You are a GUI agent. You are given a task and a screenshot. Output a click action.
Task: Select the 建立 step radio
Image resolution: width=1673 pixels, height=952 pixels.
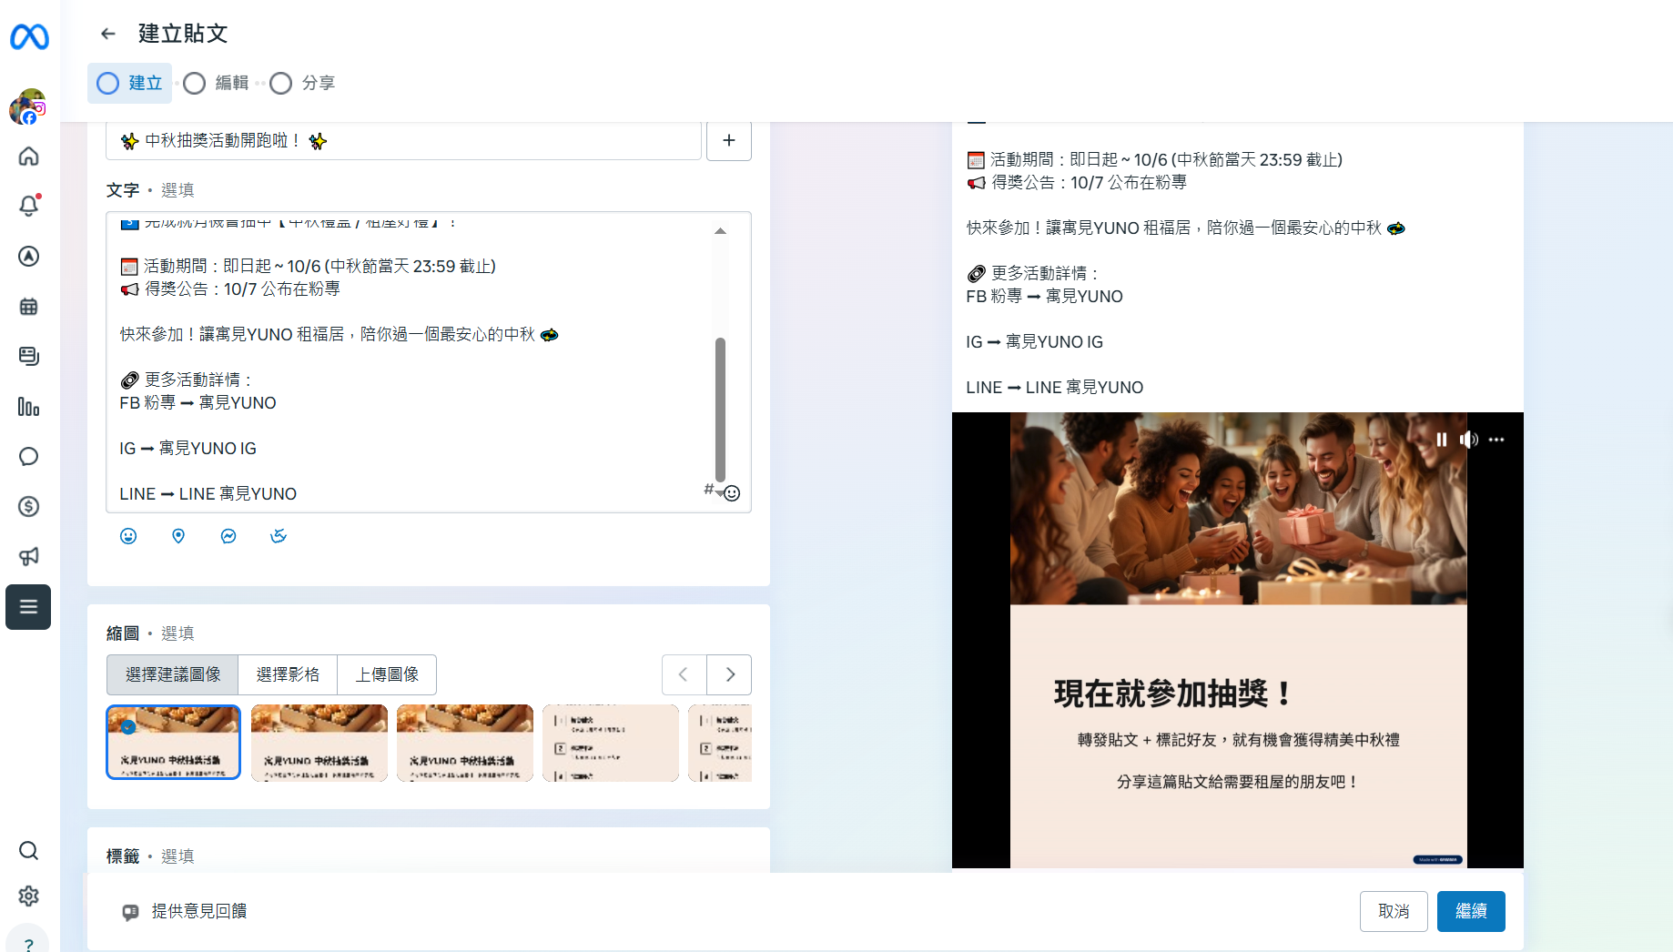(x=108, y=83)
